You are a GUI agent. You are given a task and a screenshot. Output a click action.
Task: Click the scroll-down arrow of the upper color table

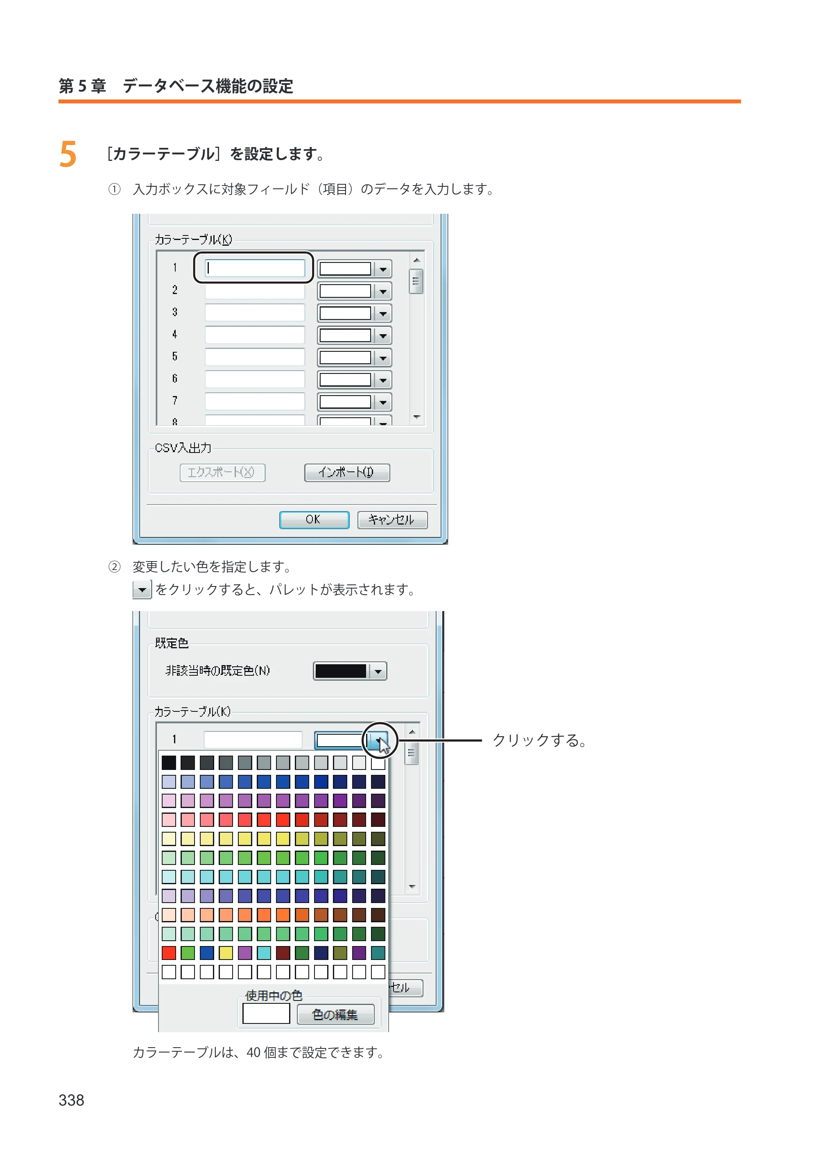click(417, 417)
